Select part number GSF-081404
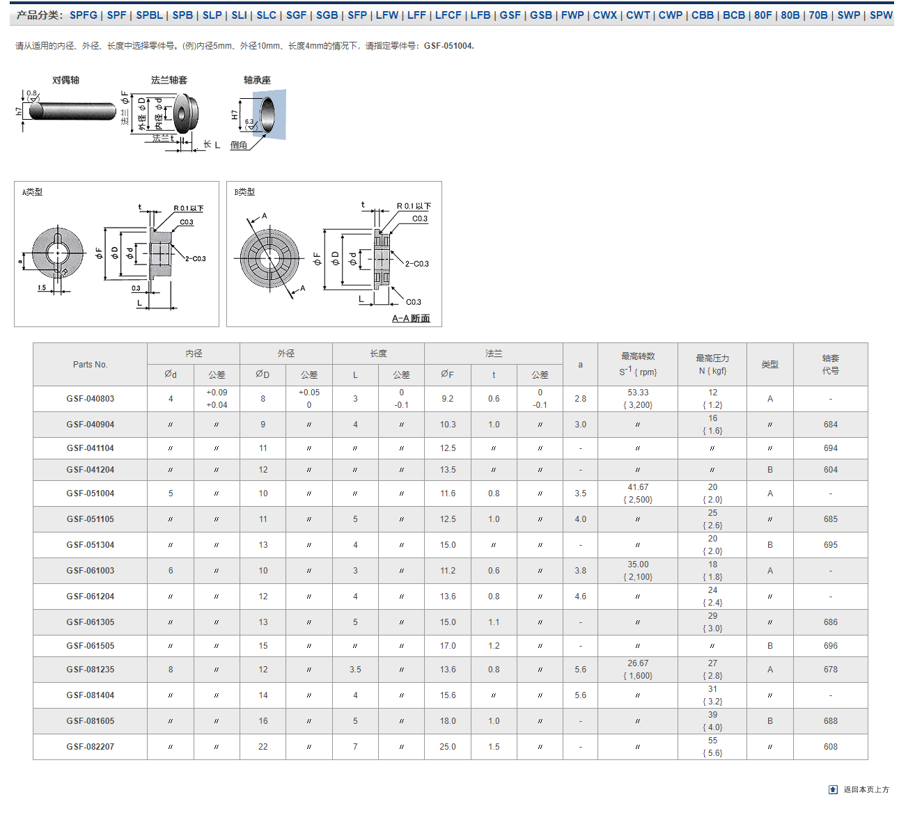The height and width of the screenshot is (829, 899). tap(91, 695)
